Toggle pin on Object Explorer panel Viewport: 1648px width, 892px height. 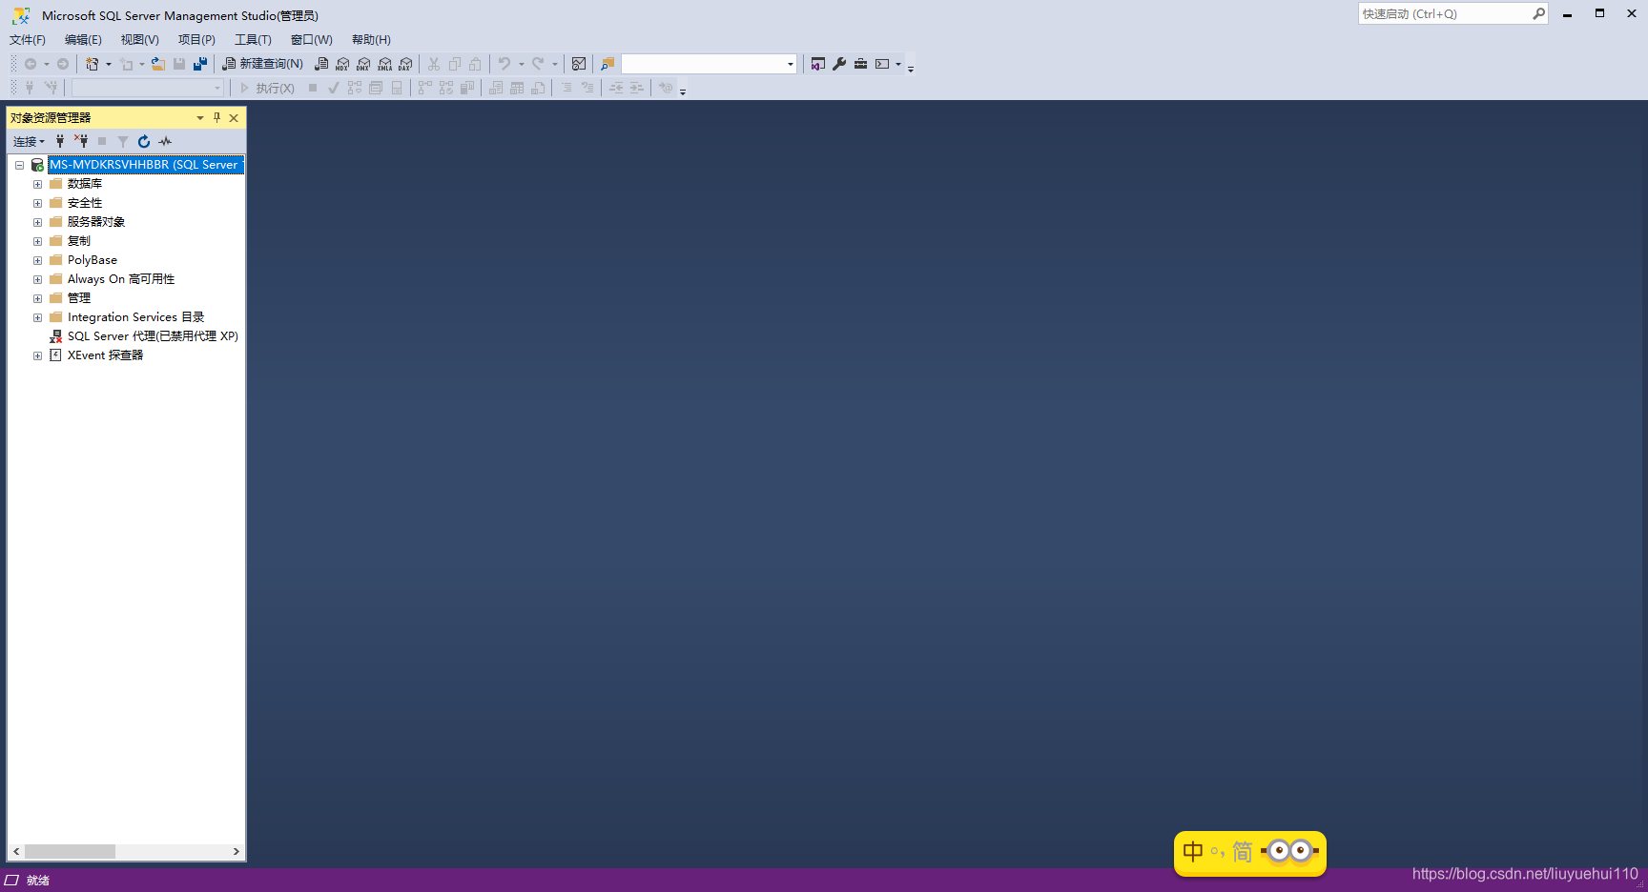pos(216,117)
